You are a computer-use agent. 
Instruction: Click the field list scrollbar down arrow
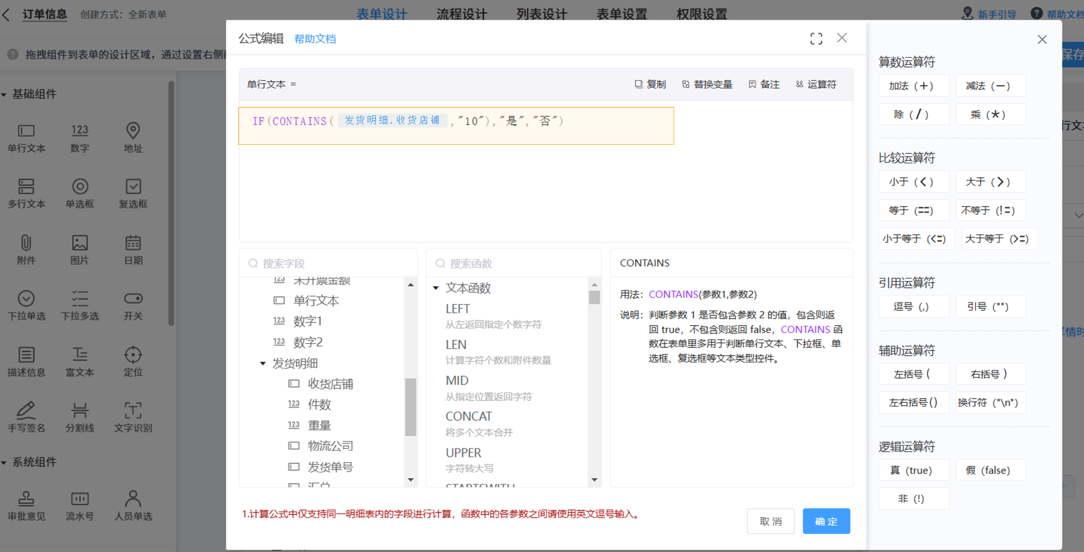click(410, 479)
